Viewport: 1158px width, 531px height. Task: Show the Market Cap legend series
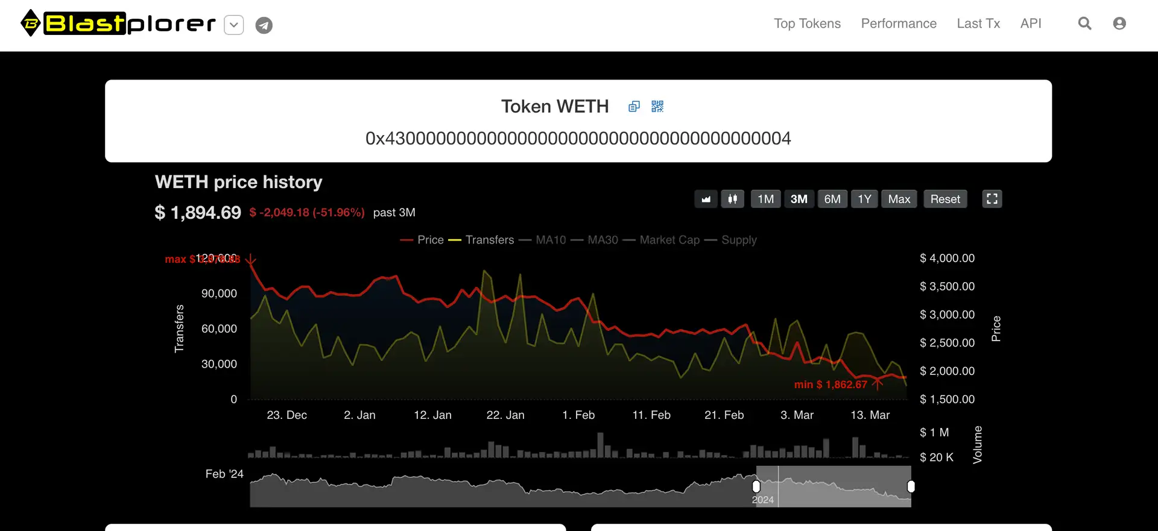(x=661, y=240)
